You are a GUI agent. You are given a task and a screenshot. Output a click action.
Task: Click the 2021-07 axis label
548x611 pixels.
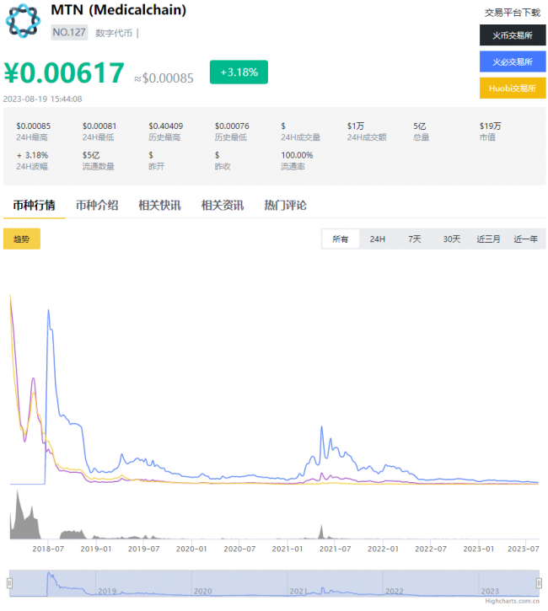[336, 549]
